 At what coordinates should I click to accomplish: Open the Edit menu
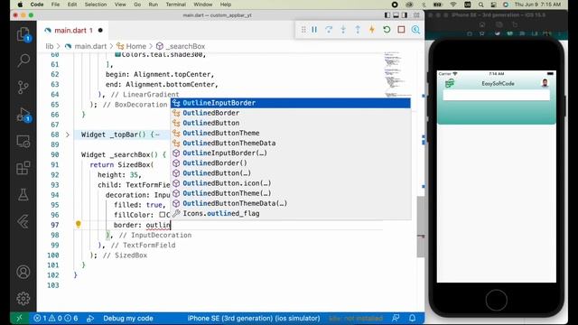point(72,5)
